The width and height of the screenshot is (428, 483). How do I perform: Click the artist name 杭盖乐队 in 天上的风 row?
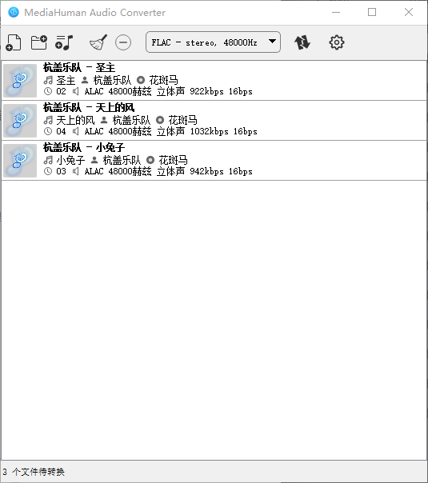tap(131, 120)
